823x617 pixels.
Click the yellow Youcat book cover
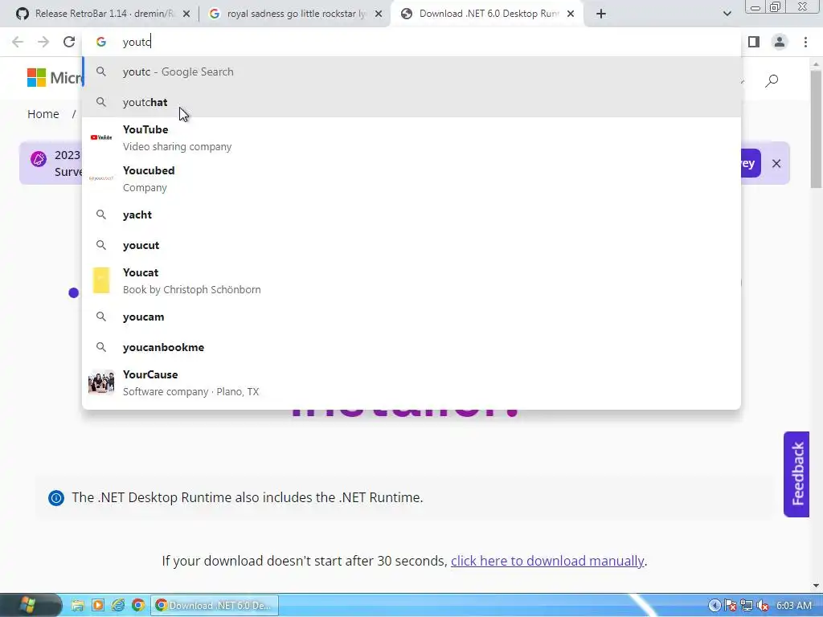tap(100, 280)
